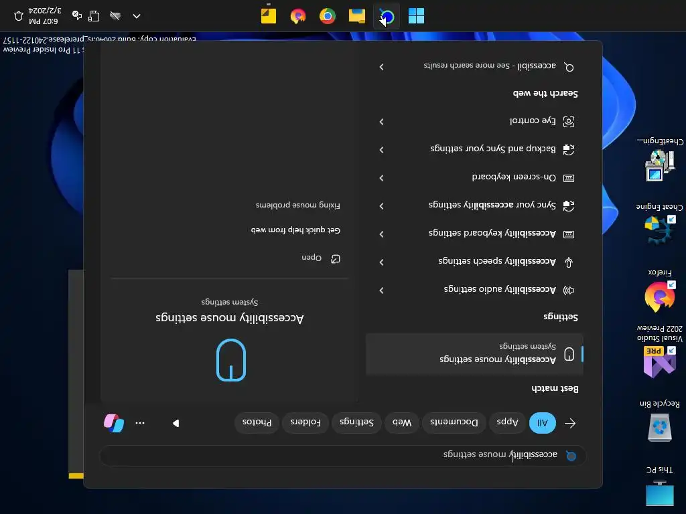Viewport: 686px width, 514px height.
Task: Select the This PC desktop icon
Action: pos(660,486)
